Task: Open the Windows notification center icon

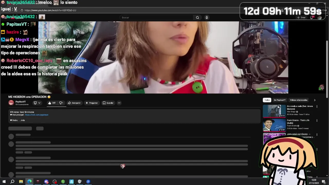Action: [324, 182]
